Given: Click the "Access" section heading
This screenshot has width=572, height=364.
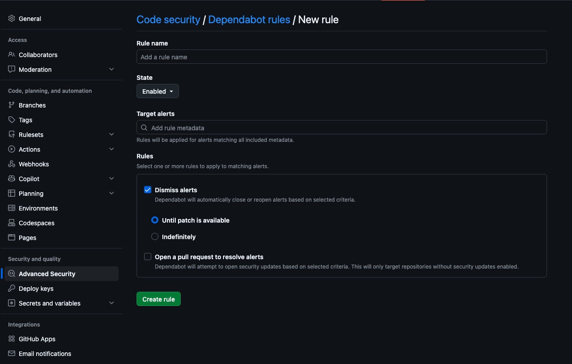Looking at the screenshot, I should 17,40.
